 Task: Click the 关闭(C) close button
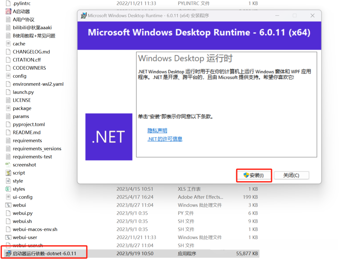coord(291,176)
